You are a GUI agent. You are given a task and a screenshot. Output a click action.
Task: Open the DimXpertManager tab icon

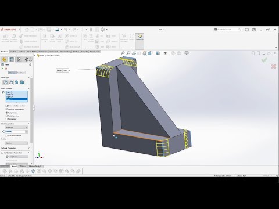pos(27,60)
